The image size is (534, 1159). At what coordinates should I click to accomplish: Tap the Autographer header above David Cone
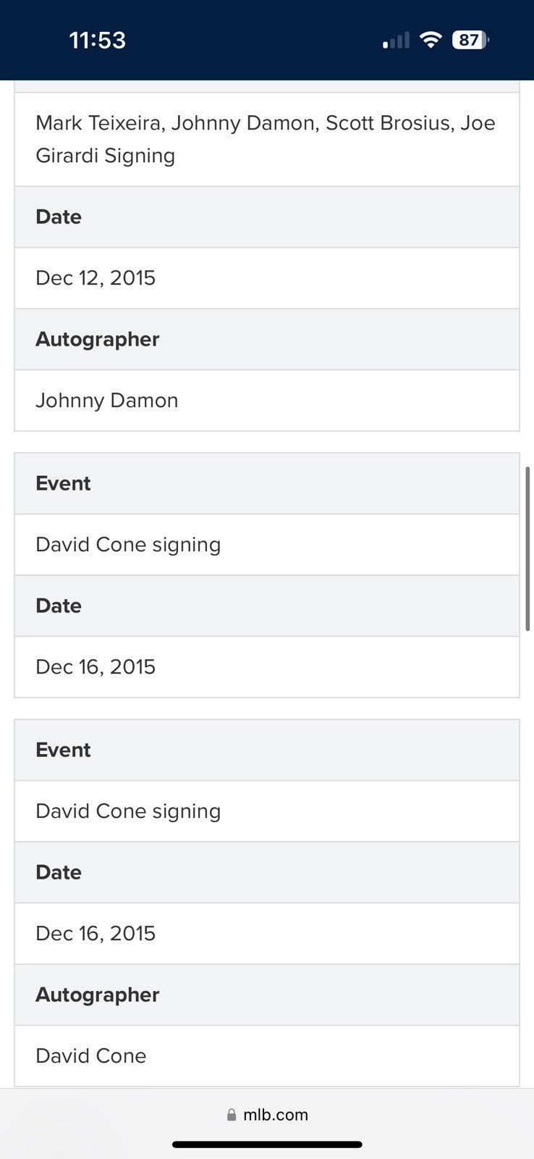point(98,995)
